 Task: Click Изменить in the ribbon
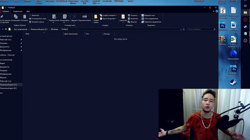(x=133, y=19)
